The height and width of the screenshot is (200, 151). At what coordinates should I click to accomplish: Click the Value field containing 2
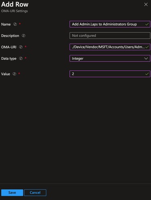click(110, 74)
